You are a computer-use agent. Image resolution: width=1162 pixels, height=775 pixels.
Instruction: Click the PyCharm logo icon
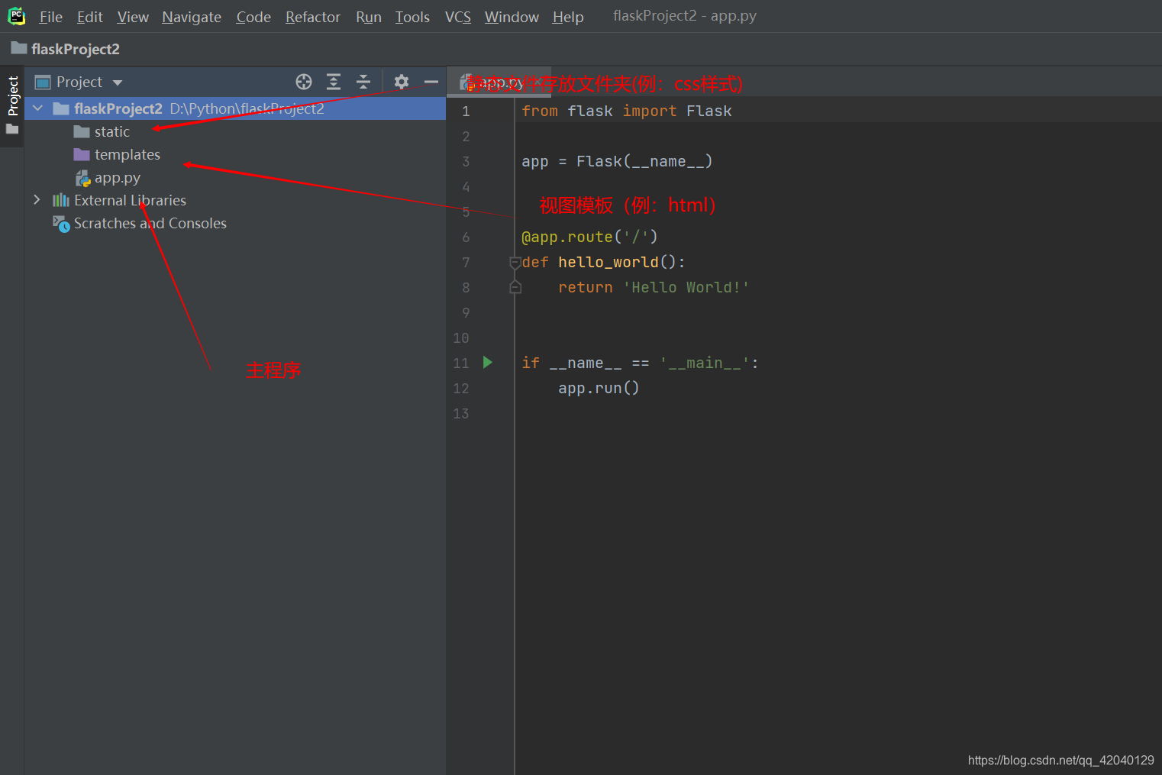[16, 15]
